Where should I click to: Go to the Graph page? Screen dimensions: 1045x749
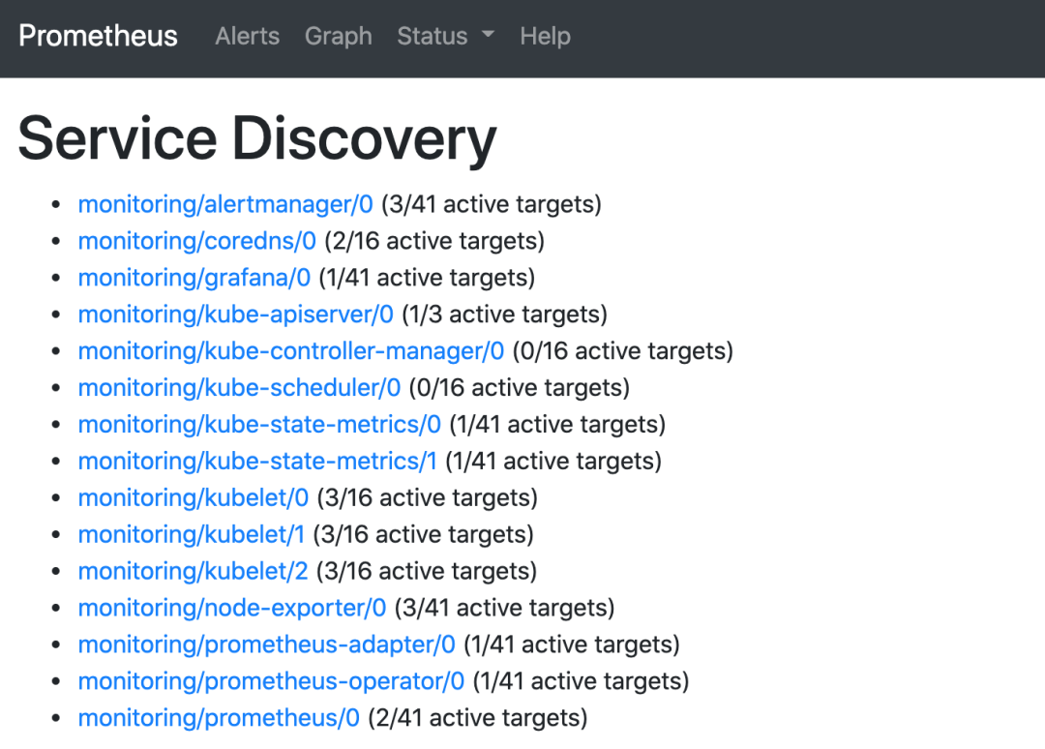(339, 36)
